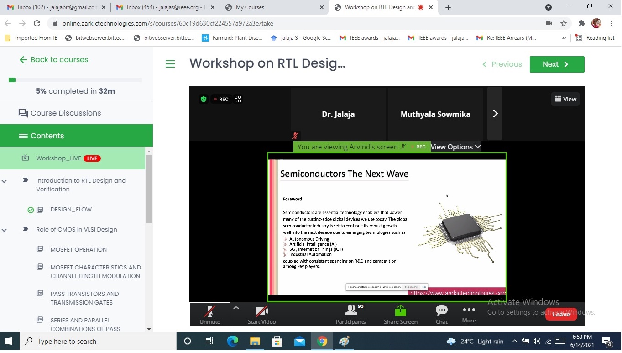Expand audio options arrow beside Unmute
Viewport: 622px width, 353px height.
click(236, 308)
